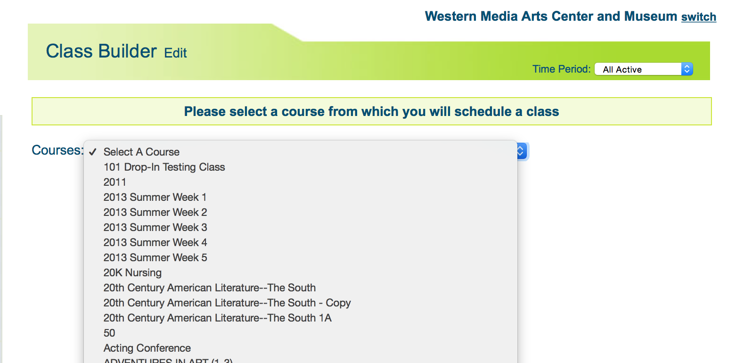752x363 pixels.
Task: Select '2013 Summer Week 5' option
Action: pos(155,257)
